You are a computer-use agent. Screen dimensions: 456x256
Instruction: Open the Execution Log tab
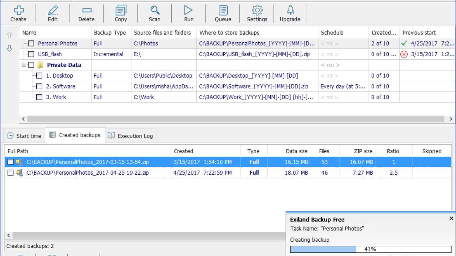131,136
